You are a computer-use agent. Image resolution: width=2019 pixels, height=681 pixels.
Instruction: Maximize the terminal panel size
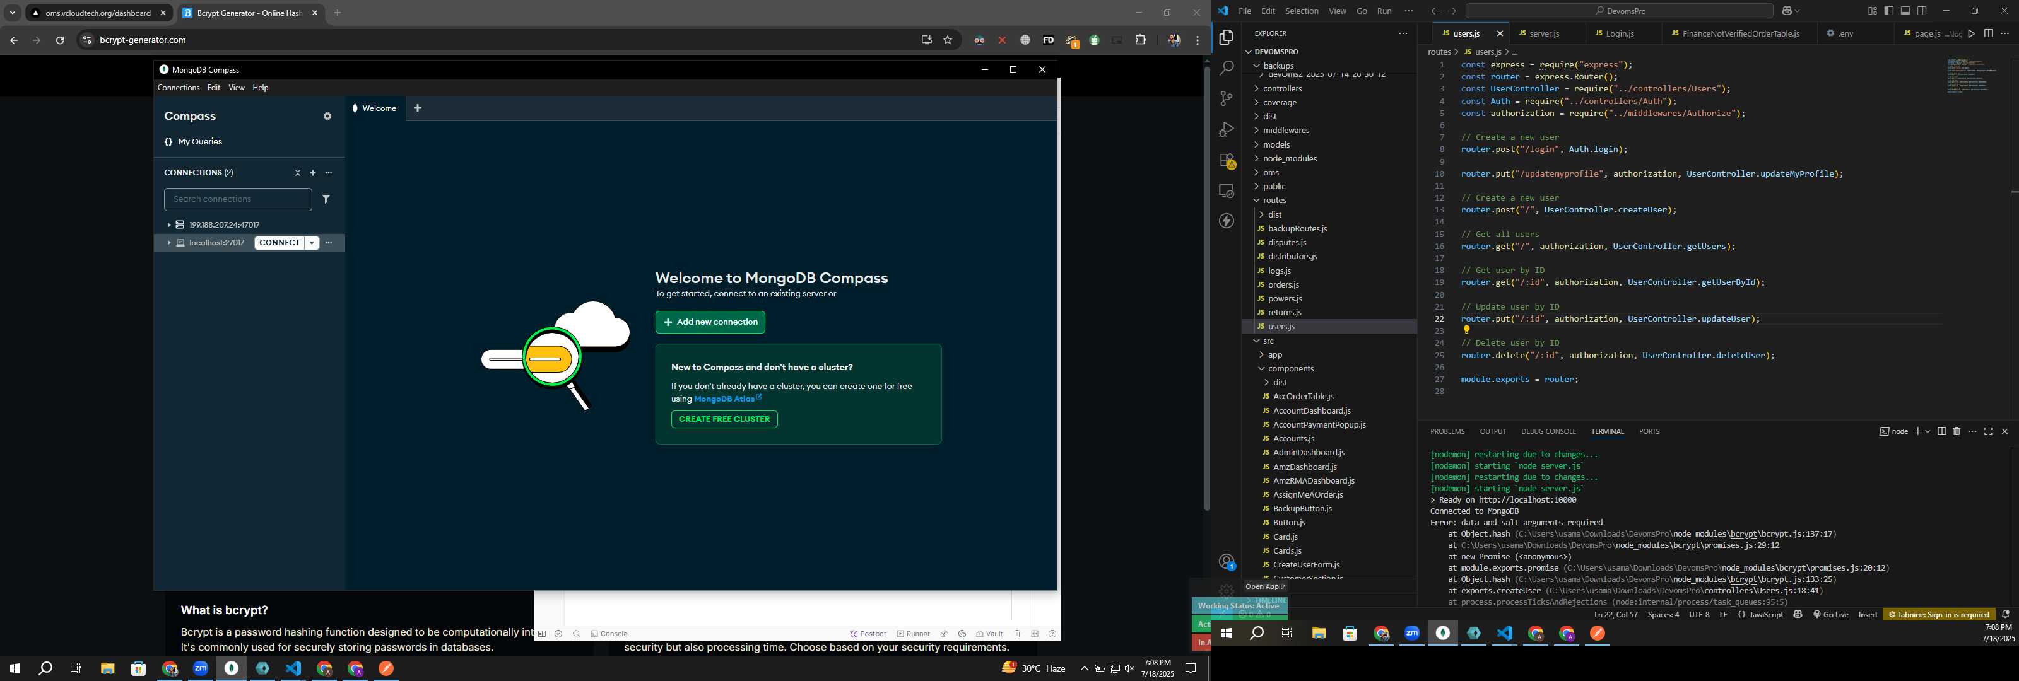click(x=1989, y=432)
